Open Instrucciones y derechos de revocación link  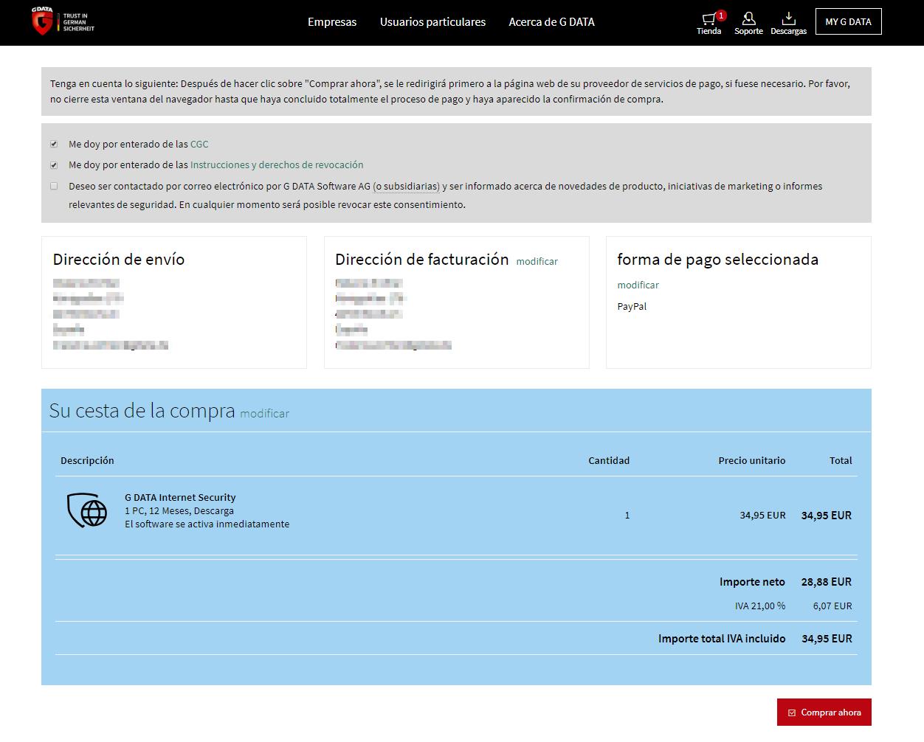click(x=277, y=165)
